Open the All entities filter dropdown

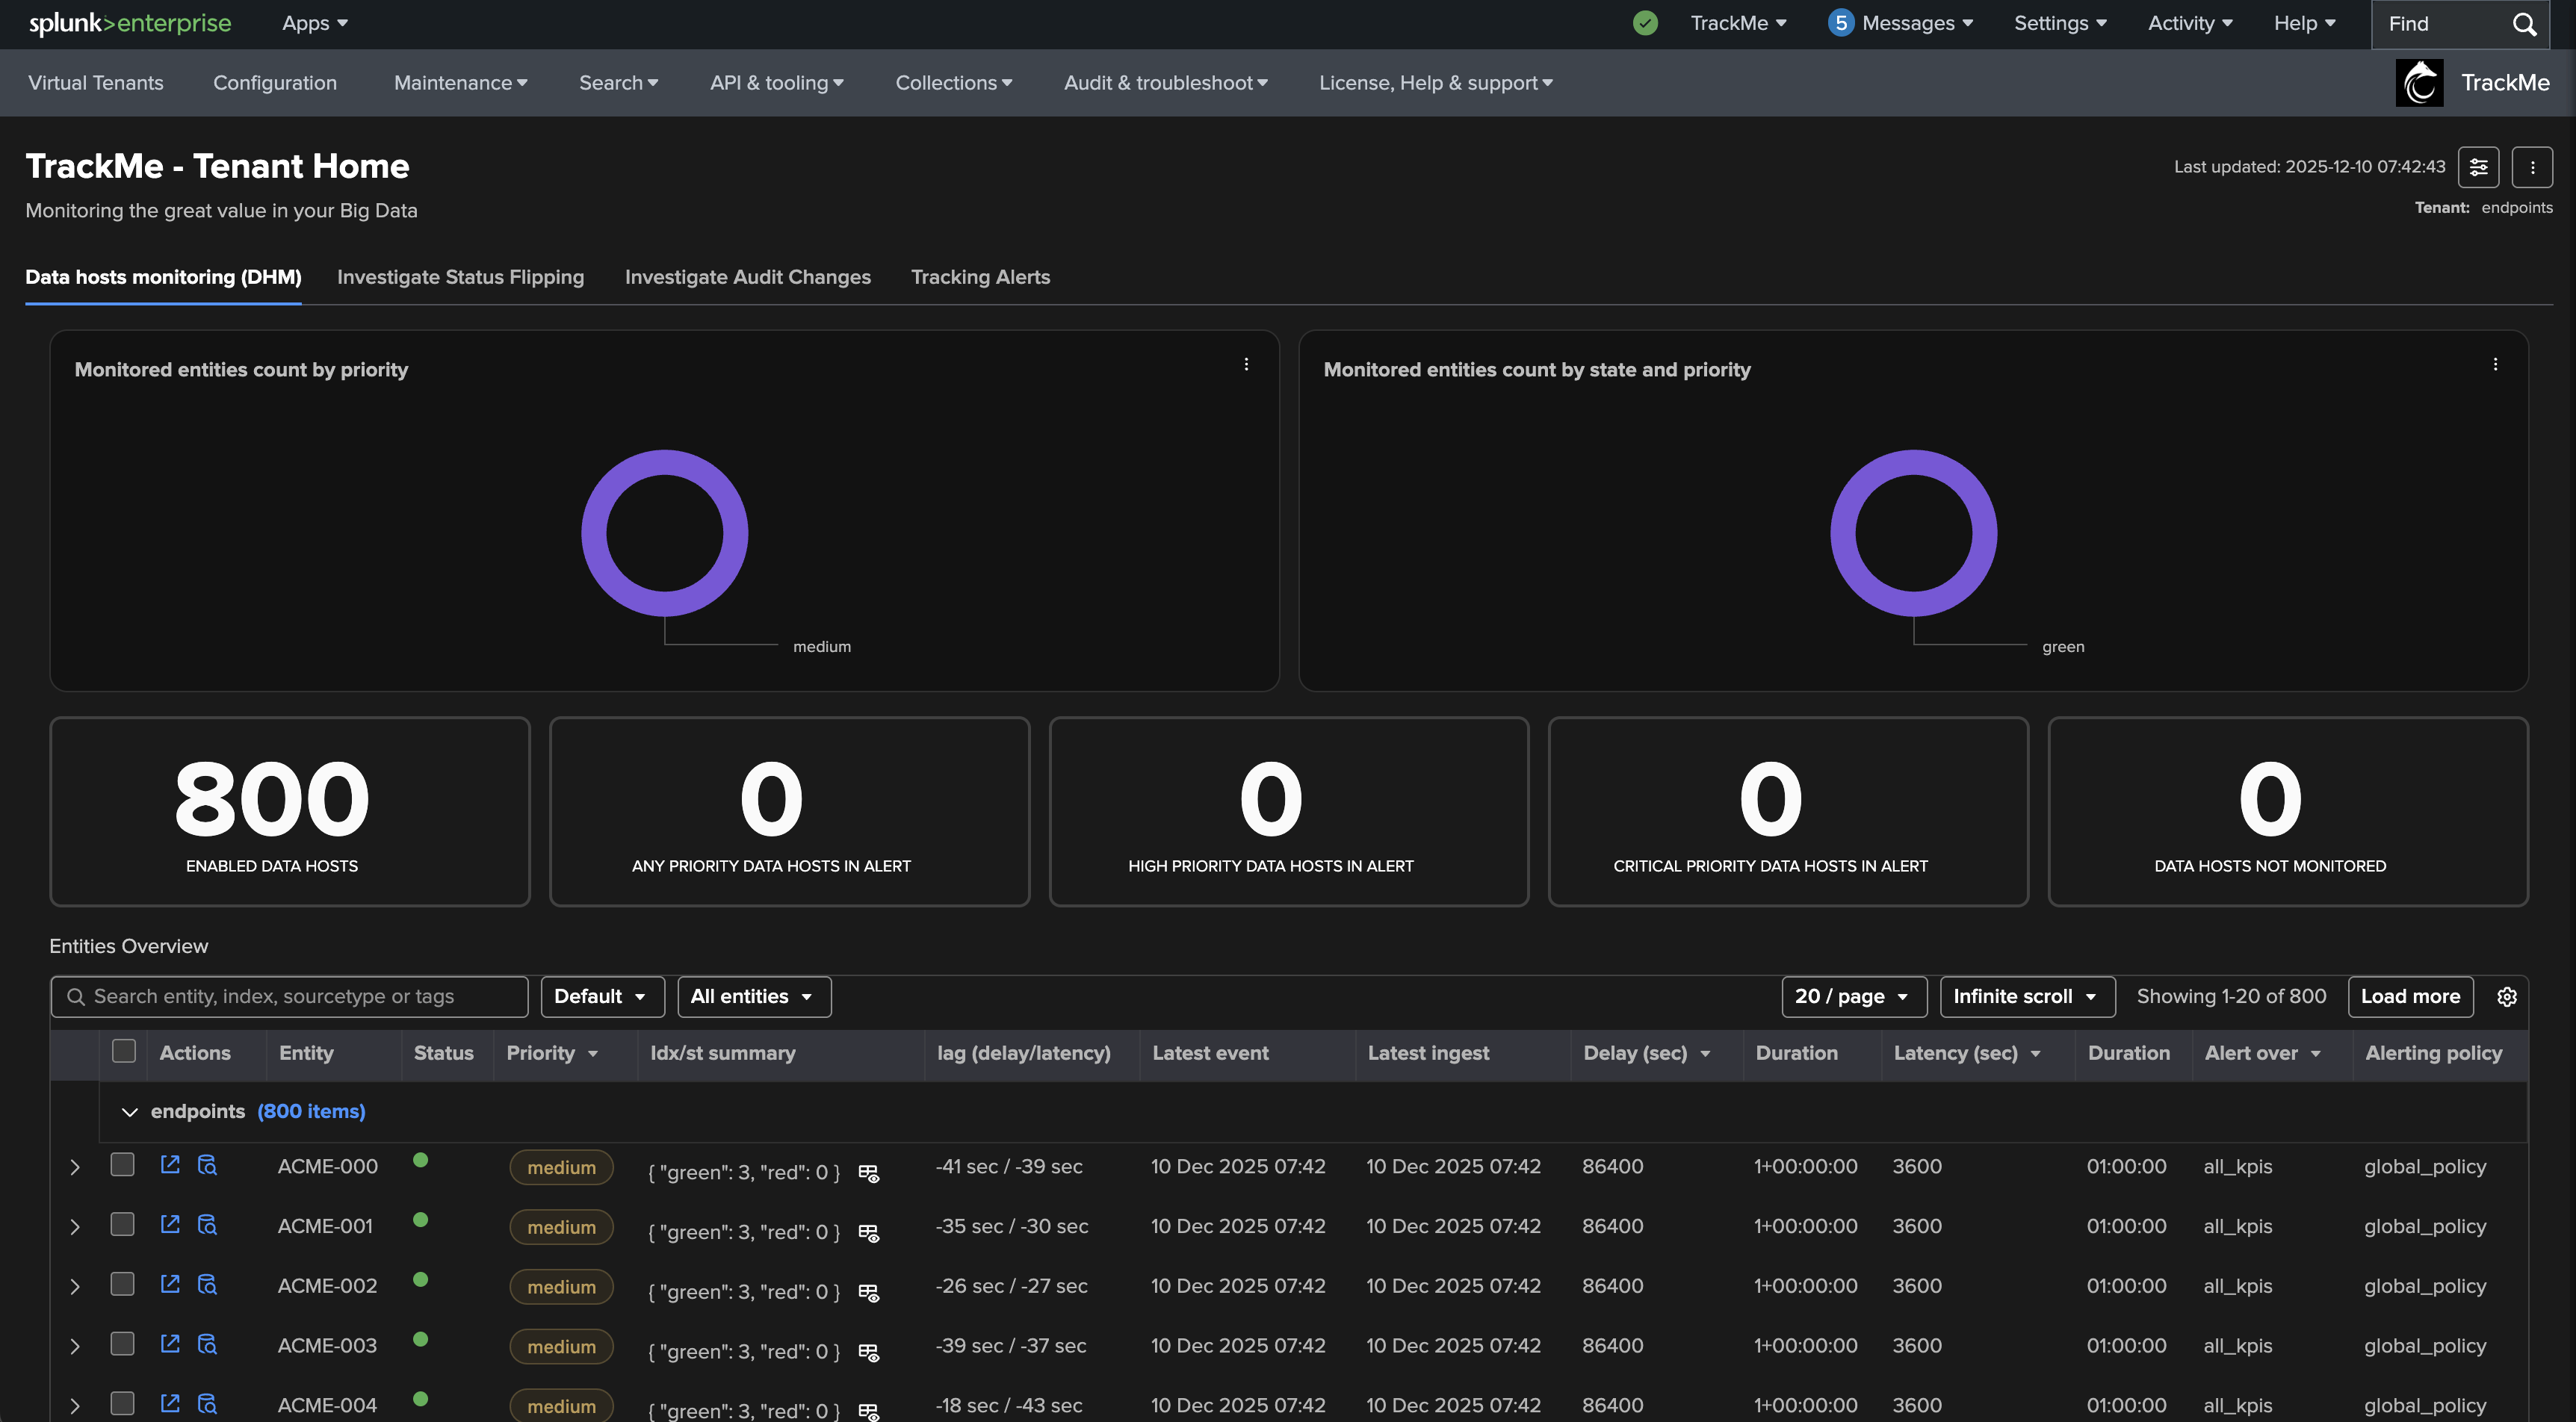(753, 996)
